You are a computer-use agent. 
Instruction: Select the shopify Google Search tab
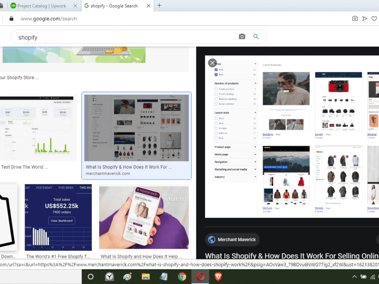click(x=114, y=6)
